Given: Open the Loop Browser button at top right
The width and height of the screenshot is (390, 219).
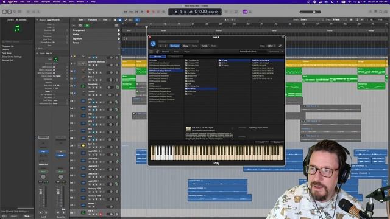Looking at the screenshot, I should pyautogui.click(x=381, y=12).
